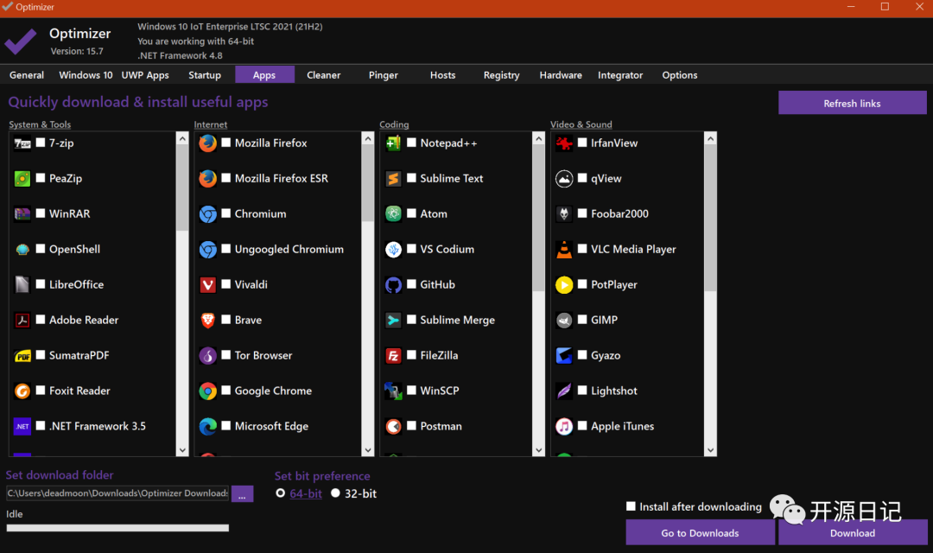Click the Refresh links button

(x=852, y=103)
